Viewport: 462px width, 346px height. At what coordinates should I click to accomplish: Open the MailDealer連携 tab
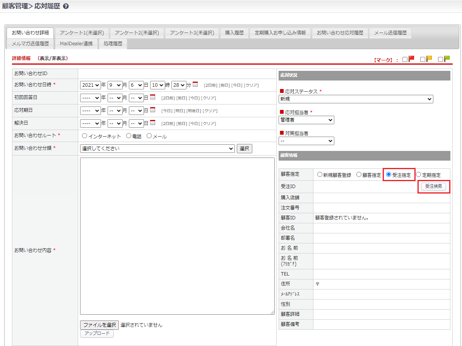click(x=76, y=44)
